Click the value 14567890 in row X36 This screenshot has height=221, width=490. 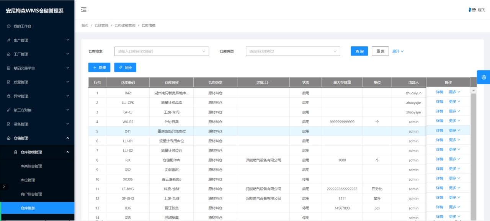click(x=342, y=208)
